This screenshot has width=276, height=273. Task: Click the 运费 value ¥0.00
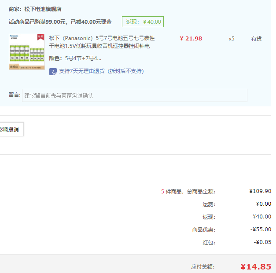tap(264, 204)
